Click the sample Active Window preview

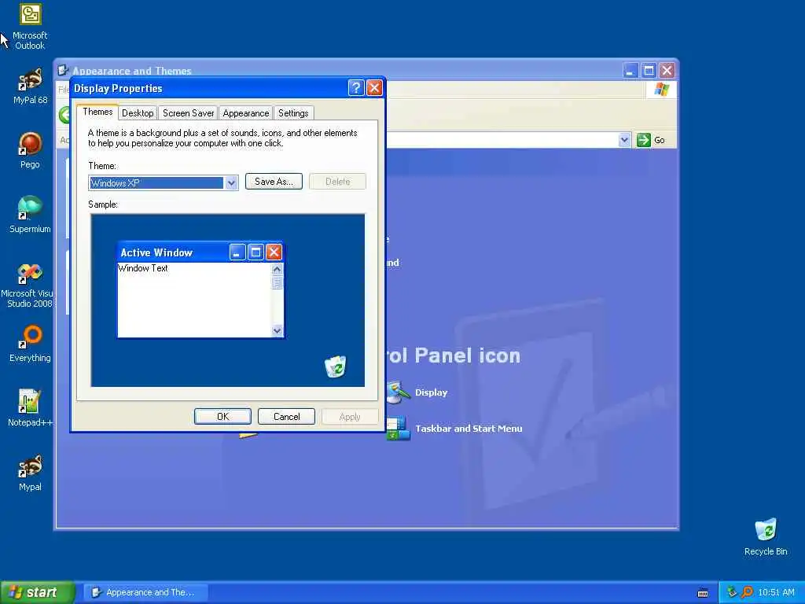200,289
